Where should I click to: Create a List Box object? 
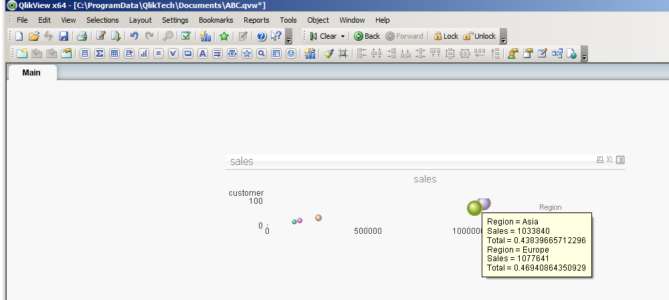click(86, 53)
